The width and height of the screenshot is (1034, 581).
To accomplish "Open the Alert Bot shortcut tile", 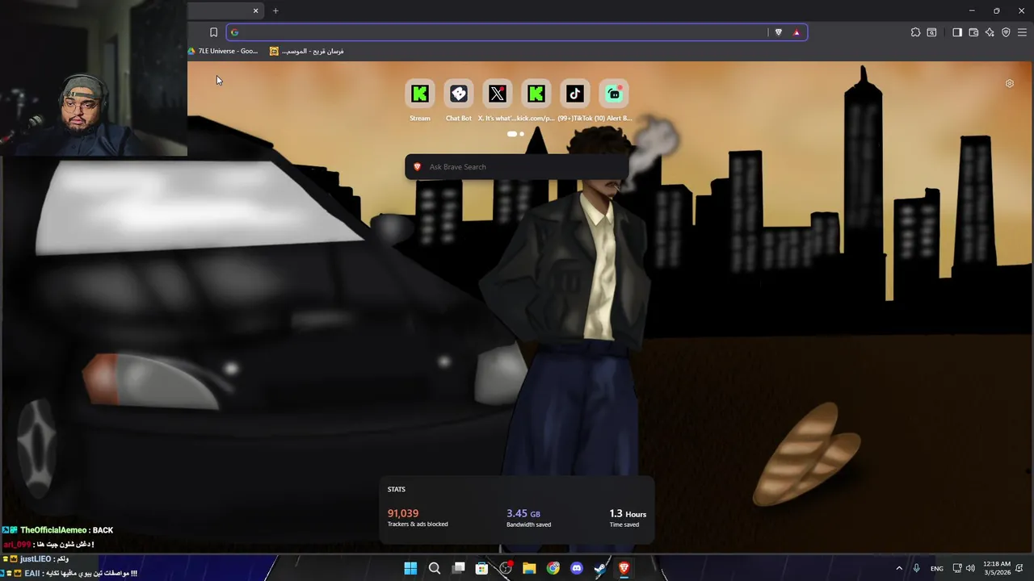I will tap(613, 94).
